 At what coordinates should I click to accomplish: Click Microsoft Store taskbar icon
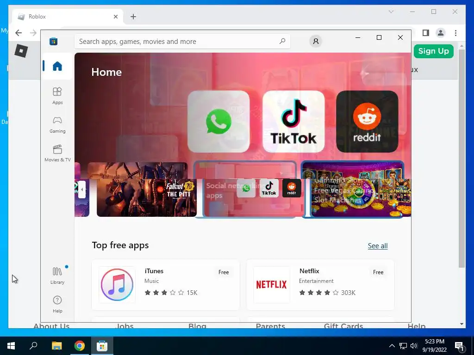[x=102, y=346]
